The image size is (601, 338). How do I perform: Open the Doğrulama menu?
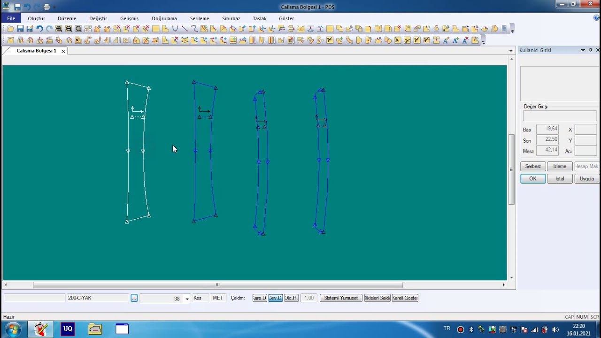pyautogui.click(x=164, y=18)
